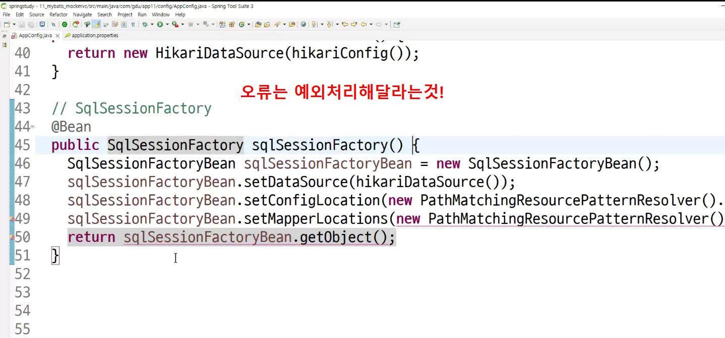This screenshot has width=725, height=338.
Task: Click the plain open folder icon
Action: point(267,24)
